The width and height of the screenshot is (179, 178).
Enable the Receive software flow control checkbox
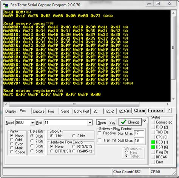pyautogui.click(x=100, y=133)
